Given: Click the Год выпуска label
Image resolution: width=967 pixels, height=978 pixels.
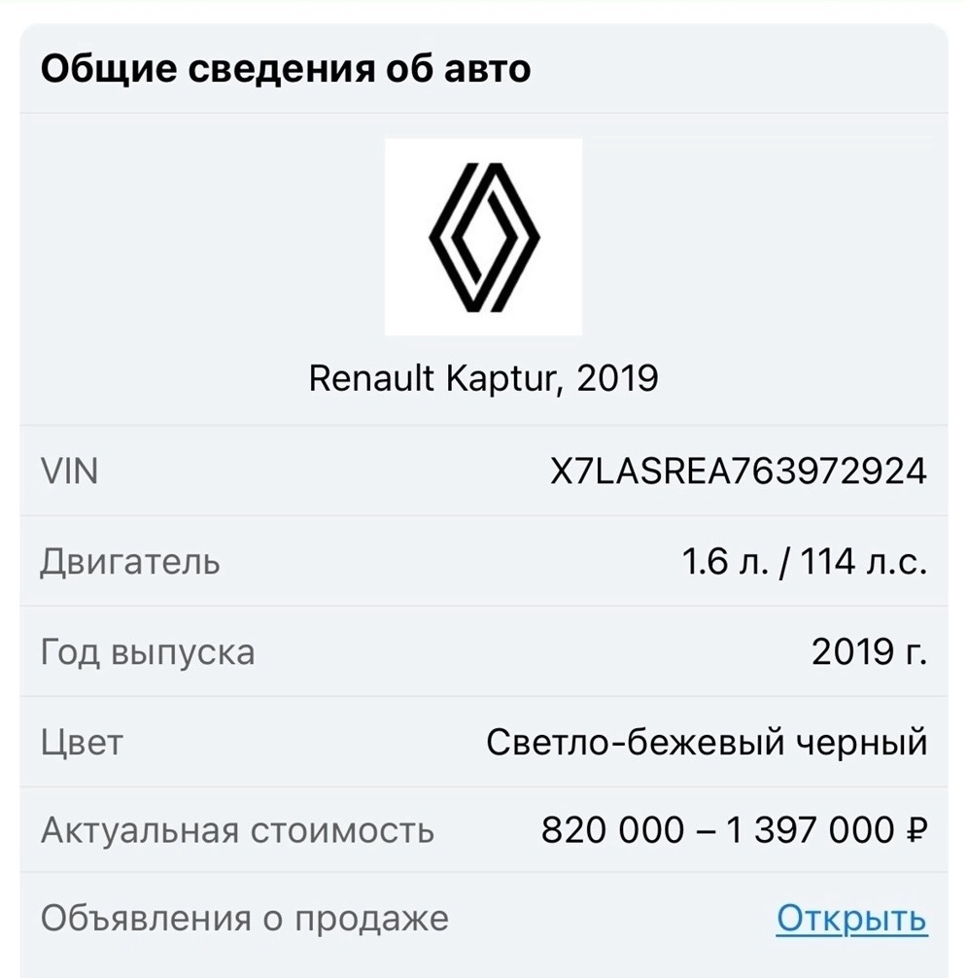Looking at the screenshot, I should pos(148,651).
